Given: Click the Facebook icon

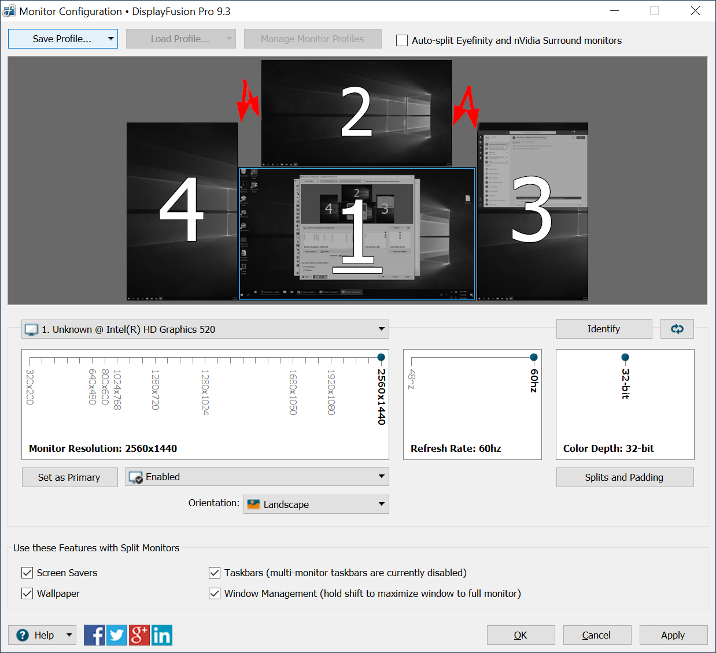Looking at the screenshot, I should pyautogui.click(x=94, y=635).
